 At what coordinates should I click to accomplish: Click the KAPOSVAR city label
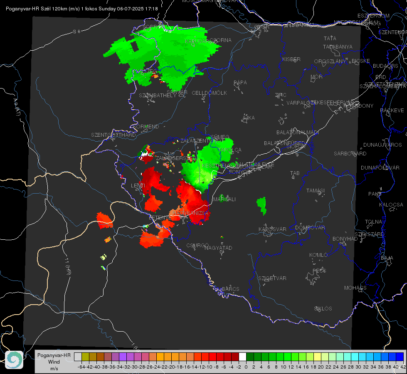(x=272, y=229)
